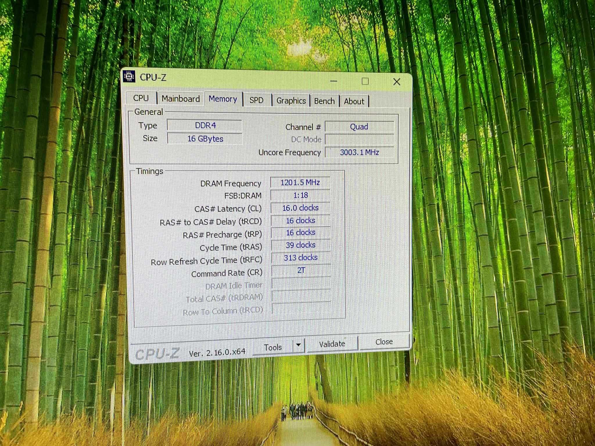The width and height of the screenshot is (595, 446).
Task: Click the Row Refresh Cycle Time (tRFC) label
Action: 206,261
